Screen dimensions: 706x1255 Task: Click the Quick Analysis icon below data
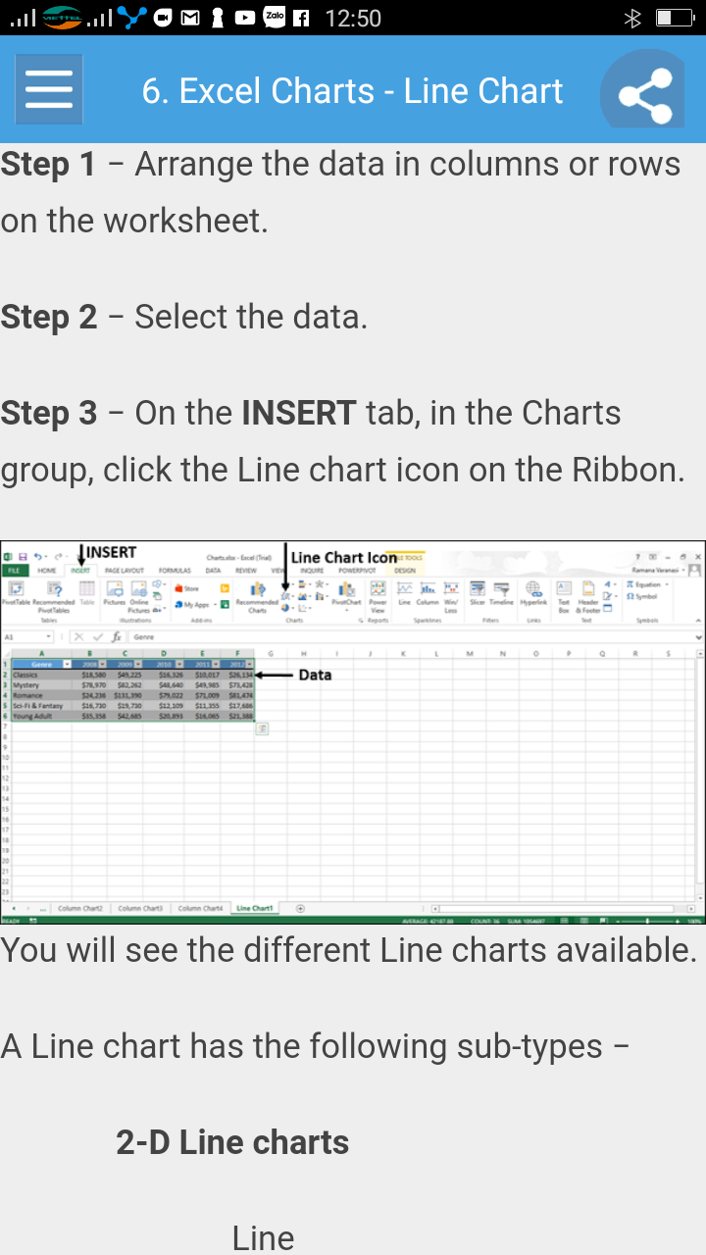[x=262, y=728]
